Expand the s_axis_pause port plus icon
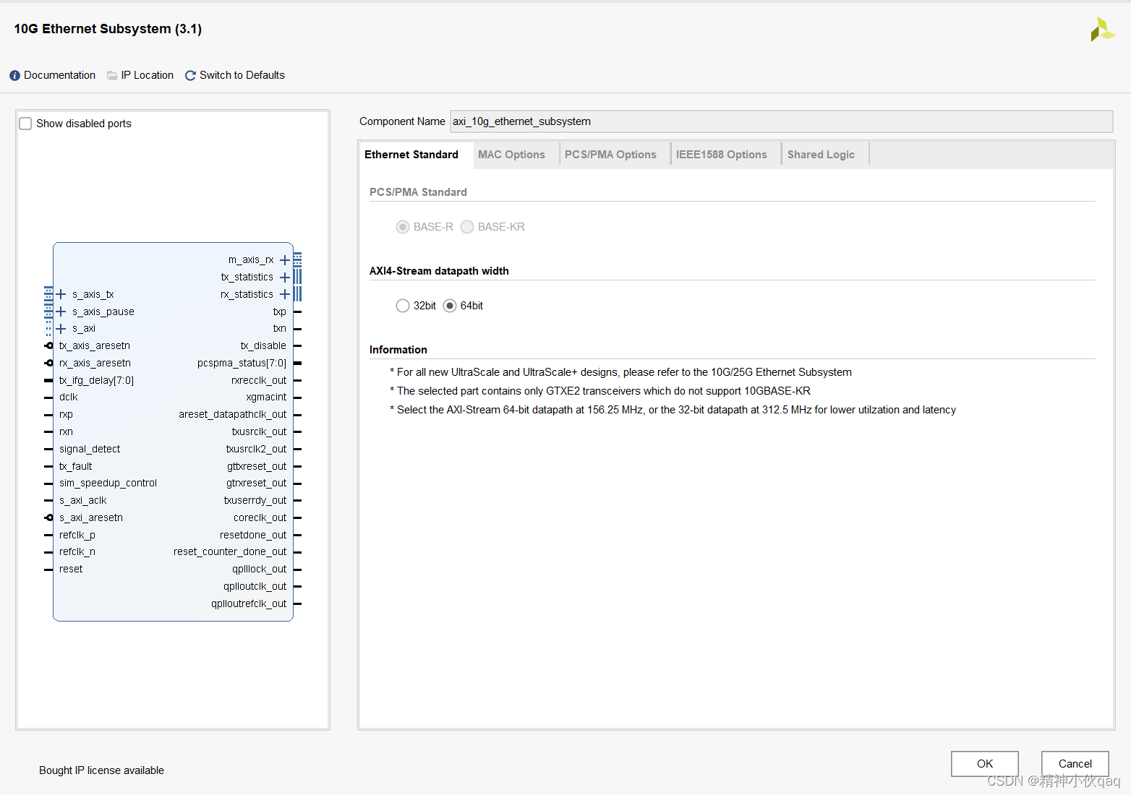1131x795 pixels. [61, 311]
